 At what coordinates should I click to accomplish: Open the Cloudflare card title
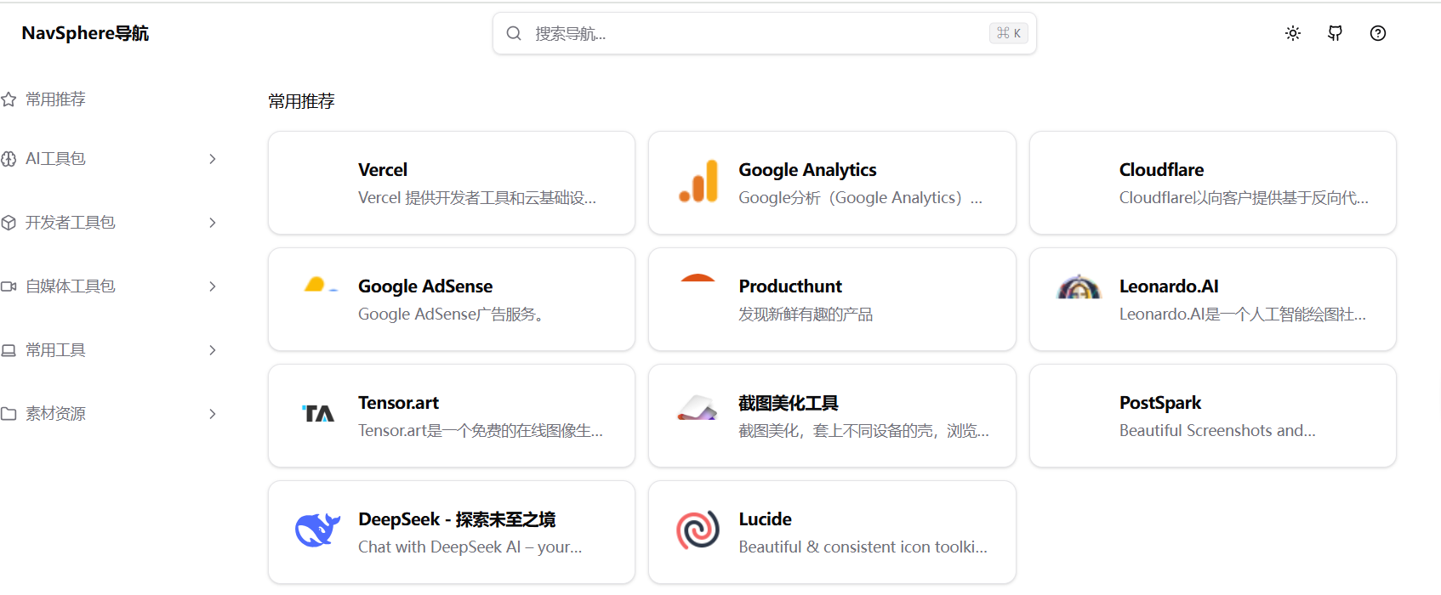(x=1161, y=170)
